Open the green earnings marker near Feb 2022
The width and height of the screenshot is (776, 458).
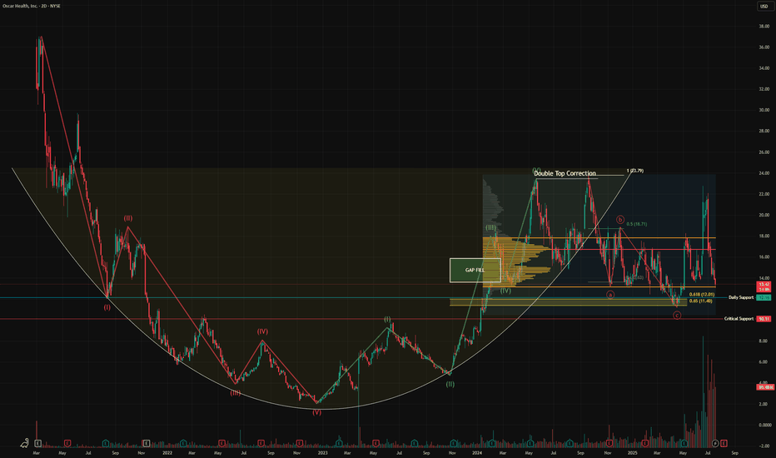coord(183,443)
